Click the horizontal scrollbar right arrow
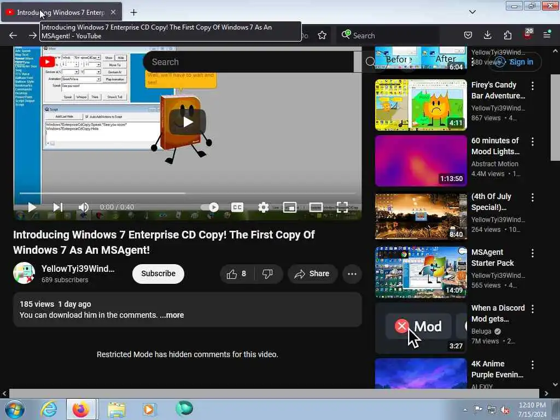 point(546,394)
